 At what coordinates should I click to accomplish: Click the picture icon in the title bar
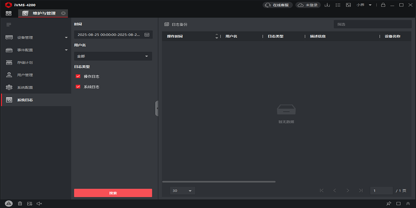[x=348, y=5]
